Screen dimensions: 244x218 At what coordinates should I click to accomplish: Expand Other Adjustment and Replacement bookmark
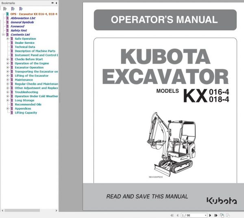[8, 88]
